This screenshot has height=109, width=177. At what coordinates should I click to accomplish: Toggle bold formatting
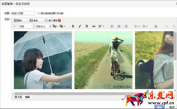[x=73, y=26]
